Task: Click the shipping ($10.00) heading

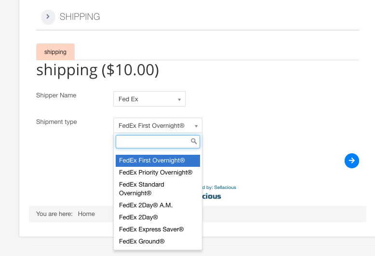Action: click(97, 70)
